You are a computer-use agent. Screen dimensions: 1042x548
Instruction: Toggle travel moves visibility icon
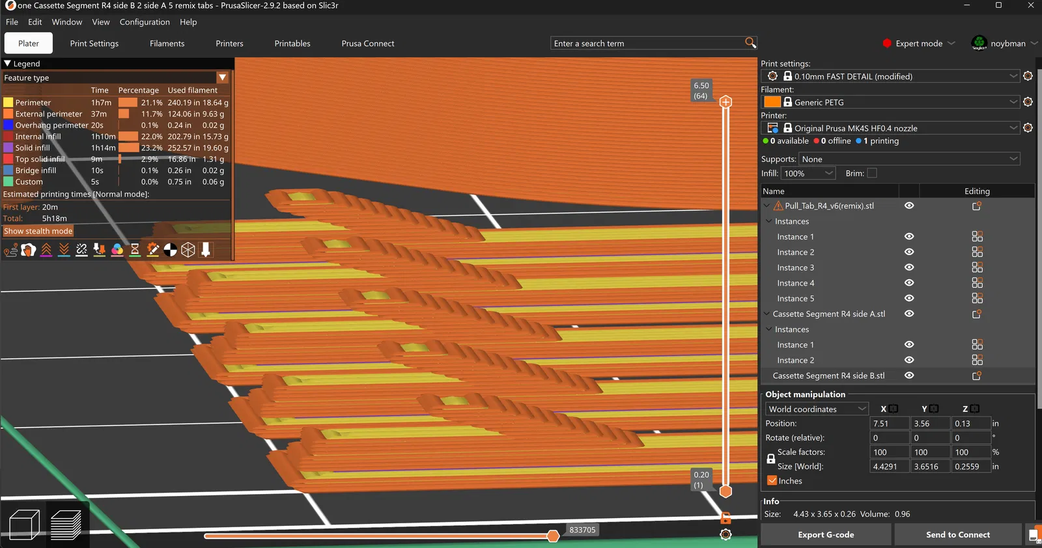point(10,250)
